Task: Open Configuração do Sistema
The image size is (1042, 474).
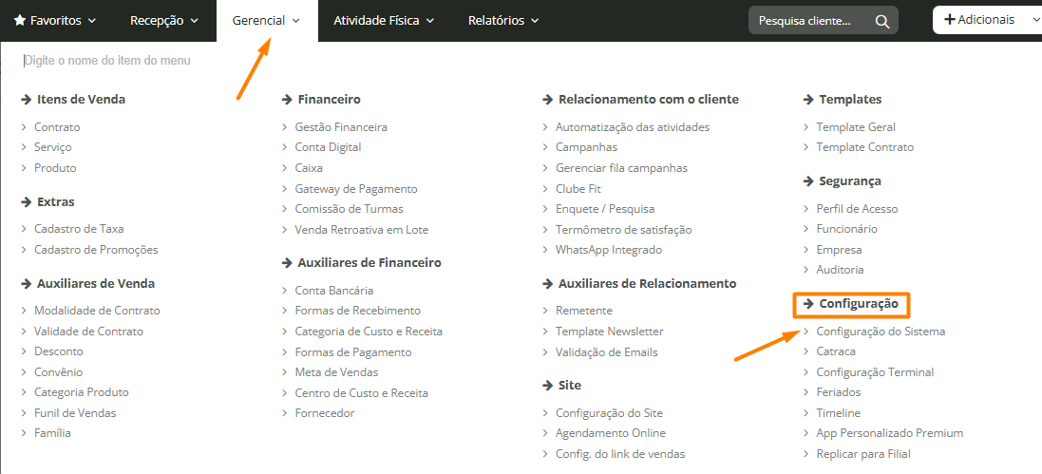Action: pyautogui.click(x=881, y=332)
